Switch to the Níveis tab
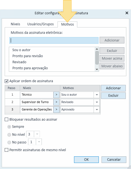 coord(15,24)
